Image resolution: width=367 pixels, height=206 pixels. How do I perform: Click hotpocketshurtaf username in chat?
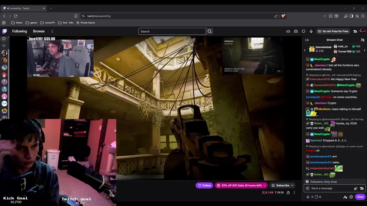321,169
